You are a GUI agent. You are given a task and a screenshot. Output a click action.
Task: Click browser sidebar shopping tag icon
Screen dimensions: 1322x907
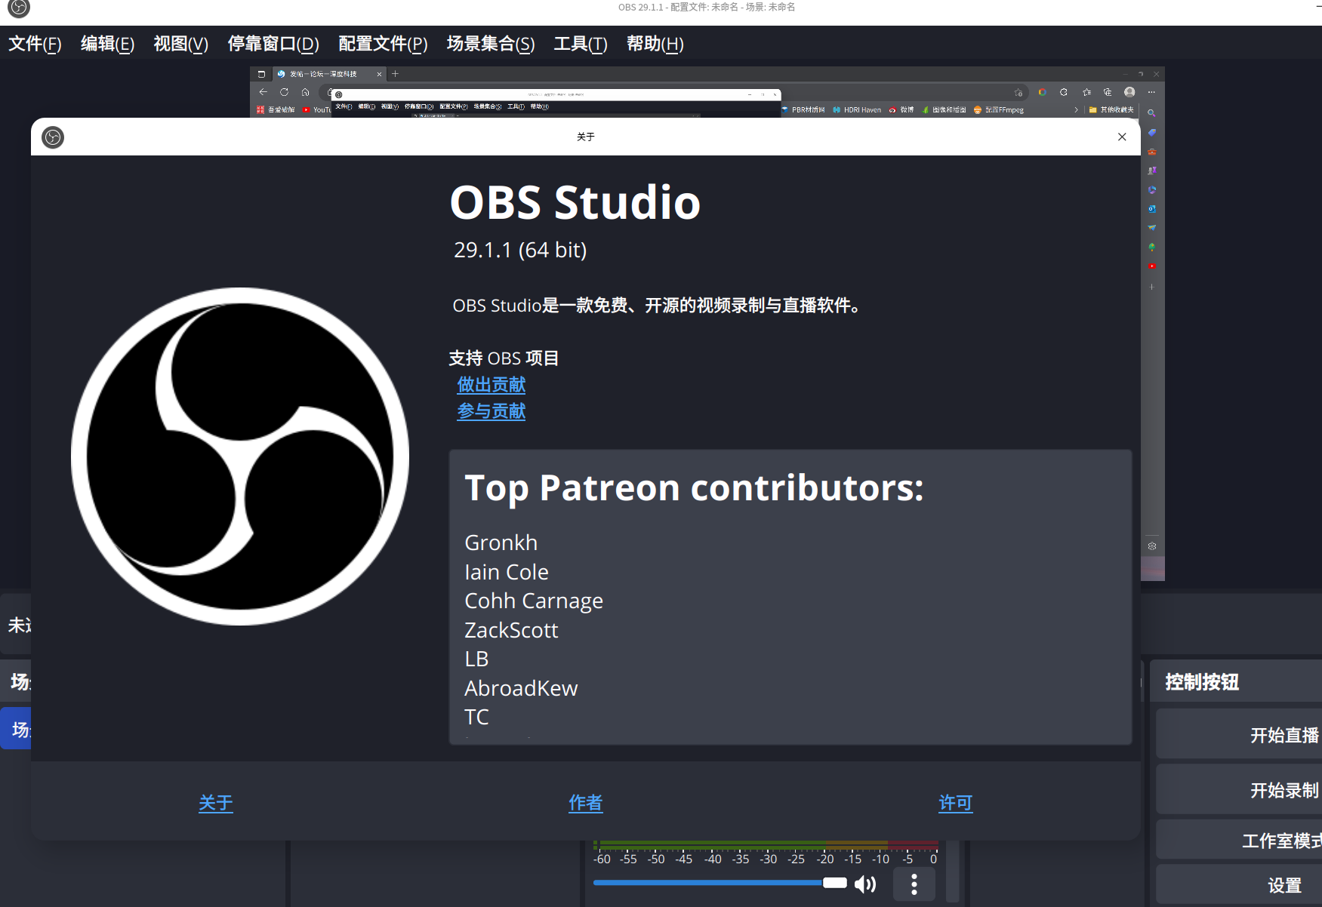(1151, 132)
